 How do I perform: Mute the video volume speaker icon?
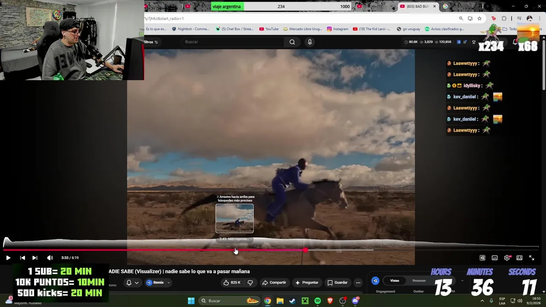(x=50, y=258)
